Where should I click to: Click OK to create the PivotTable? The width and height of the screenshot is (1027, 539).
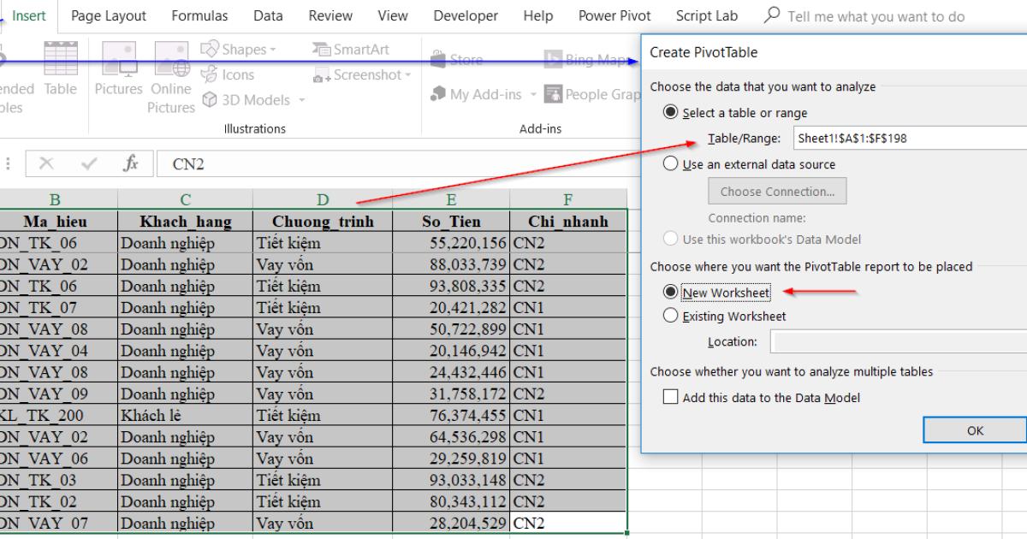click(x=974, y=430)
